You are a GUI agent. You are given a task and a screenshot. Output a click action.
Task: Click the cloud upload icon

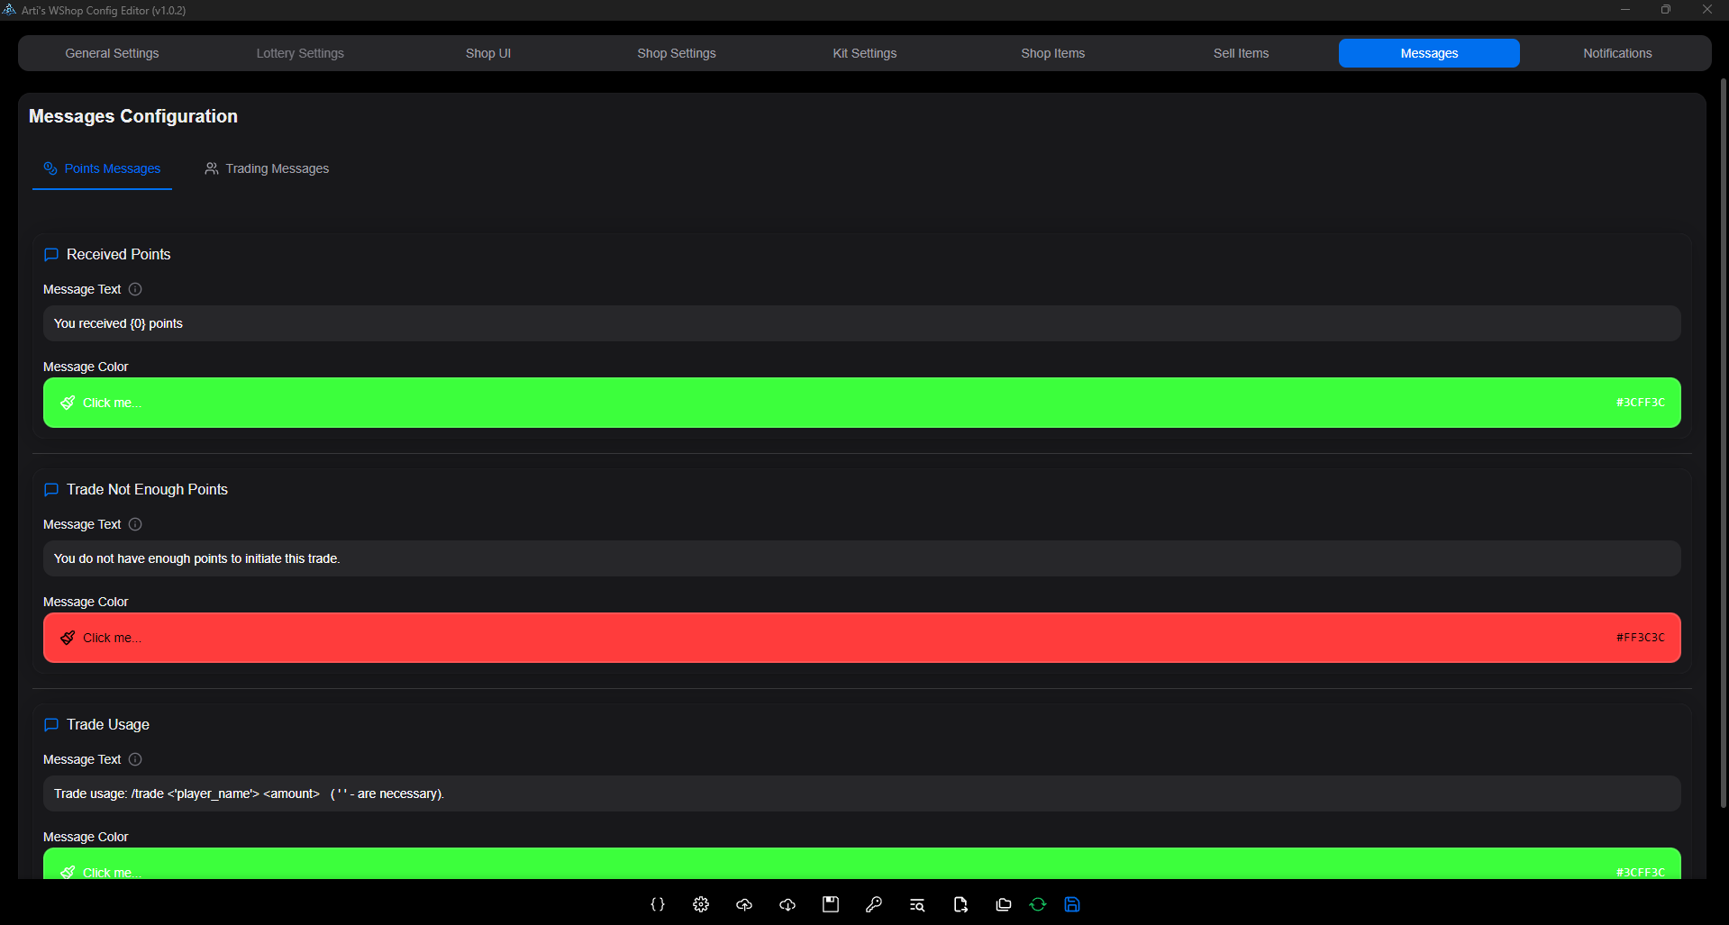tap(744, 904)
